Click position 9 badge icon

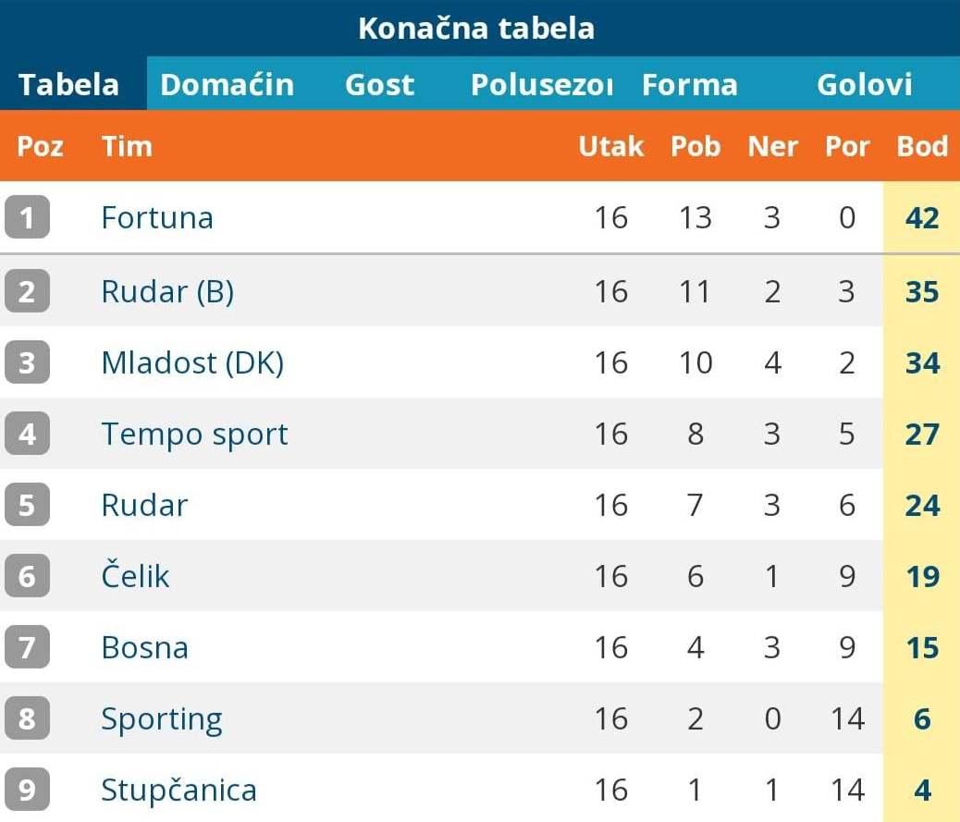pyautogui.click(x=27, y=791)
